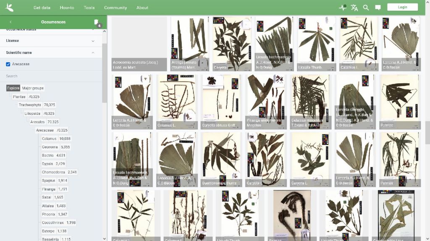Select the Dypsis genus entry

point(47,164)
